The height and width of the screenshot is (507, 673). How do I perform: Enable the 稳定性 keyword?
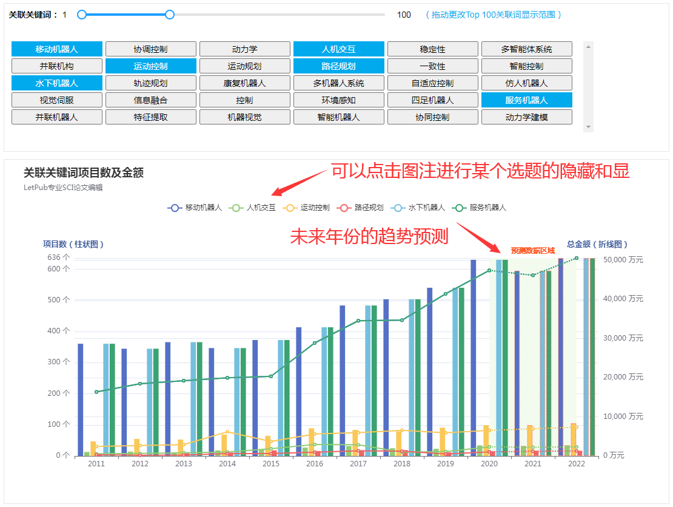pyautogui.click(x=432, y=49)
